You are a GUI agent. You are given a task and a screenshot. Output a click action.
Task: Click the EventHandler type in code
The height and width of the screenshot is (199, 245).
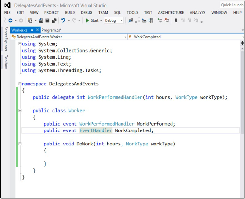[96, 130]
